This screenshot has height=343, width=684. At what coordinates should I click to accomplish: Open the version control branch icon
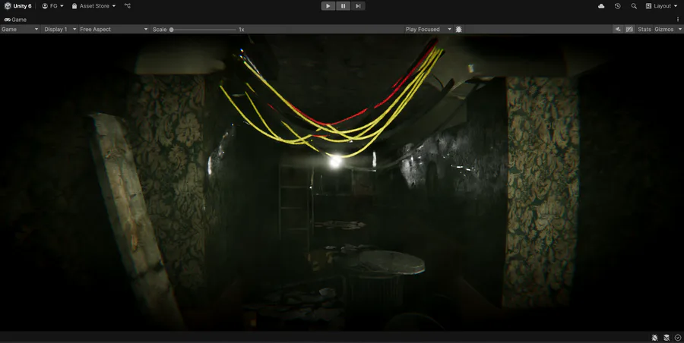coord(128,6)
